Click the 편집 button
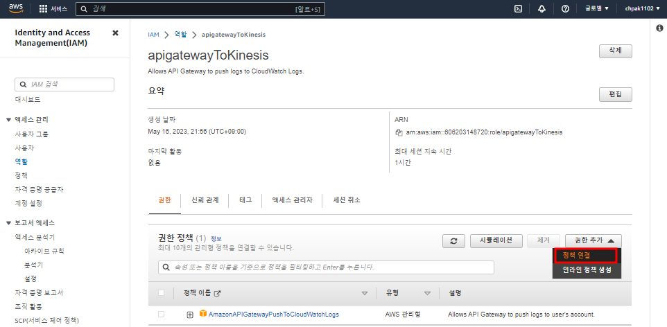This screenshot has width=667, height=327. pos(616,94)
